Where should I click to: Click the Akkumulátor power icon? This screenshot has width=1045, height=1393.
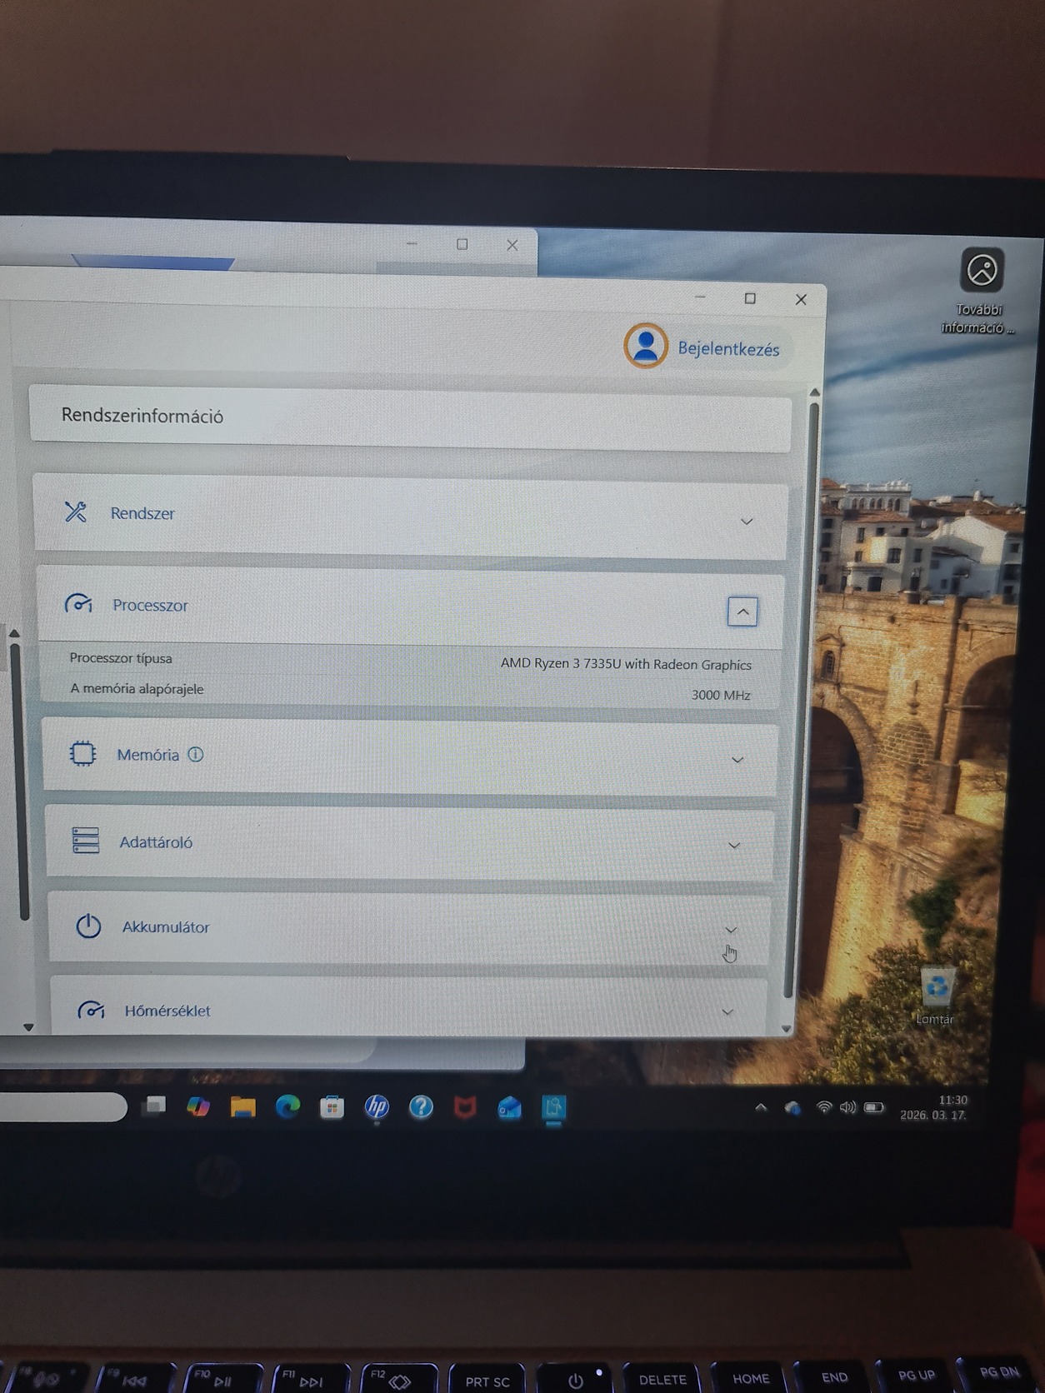tap(88, 926)
